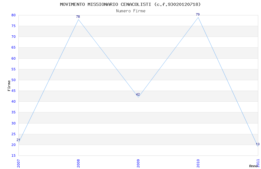Click the data label 21 for 2007
The height and width of the screenshot is (169, 261).
point(18,140)
